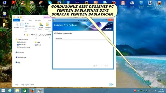This screenshot has height=93, width=166.
Task: Click ATK installer taskbar button
Action: pyautogui.click(x=40, y=91)
